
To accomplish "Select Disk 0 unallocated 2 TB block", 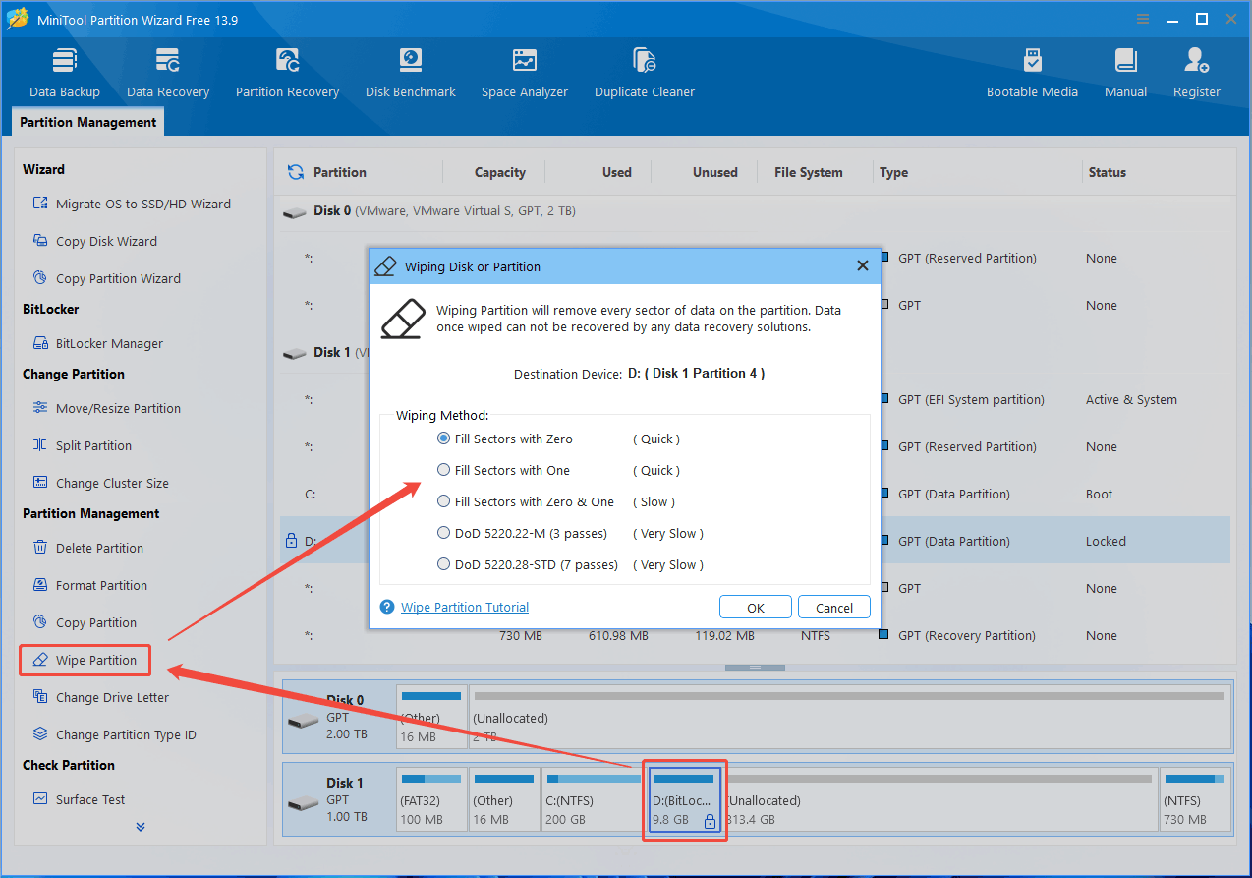I will [x=848, y=718].
